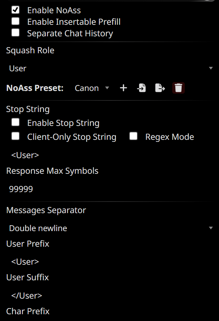219x321 pixels.
Task: Edit the User Prefix field
Action: tap(111, 262)
